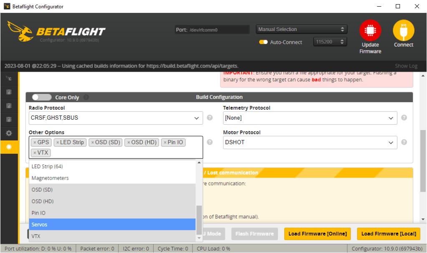427x253 pixels.
Task: Click the help icon beside Radio Protocol
Action: [210, 118]
